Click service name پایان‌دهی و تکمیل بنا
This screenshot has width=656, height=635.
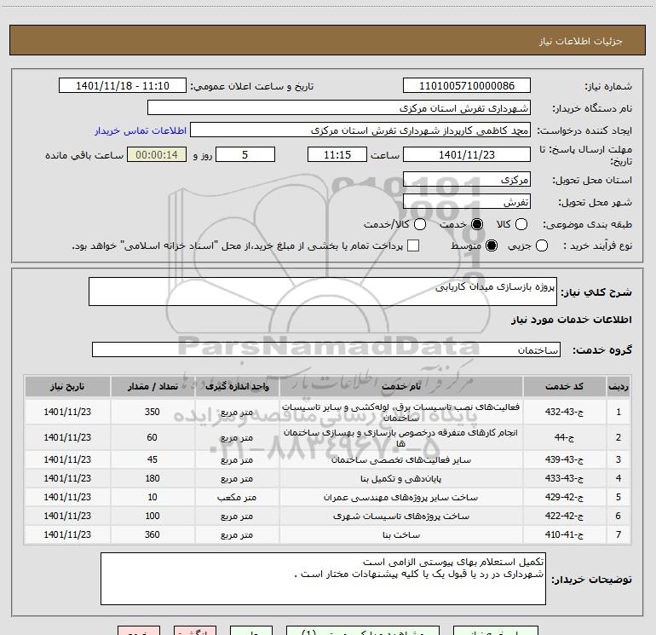pos(401,478)
